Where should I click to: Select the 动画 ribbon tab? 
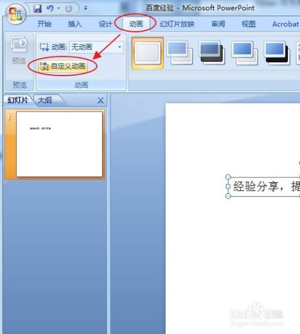[x=136, y=24]
